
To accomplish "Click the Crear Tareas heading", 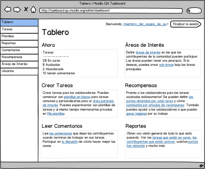I will (x=57, y=85).
